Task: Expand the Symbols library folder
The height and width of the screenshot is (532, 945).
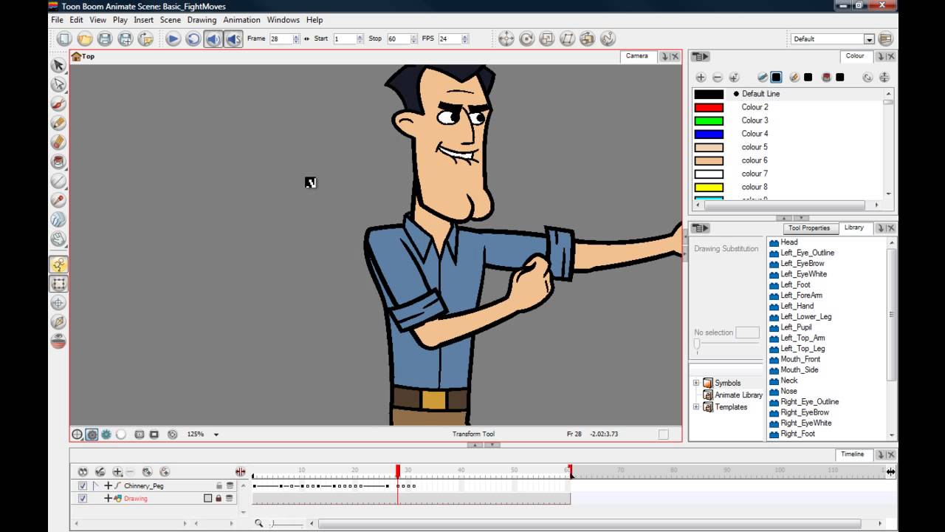Action: (696, 383)
